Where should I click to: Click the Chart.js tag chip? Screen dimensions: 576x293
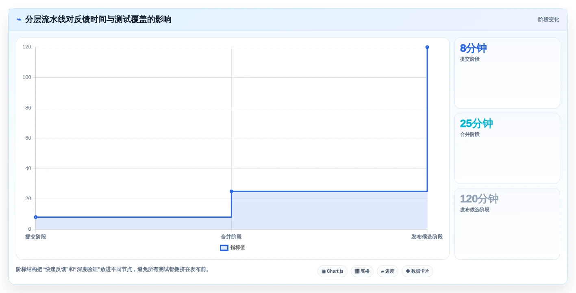click(333, 271)
